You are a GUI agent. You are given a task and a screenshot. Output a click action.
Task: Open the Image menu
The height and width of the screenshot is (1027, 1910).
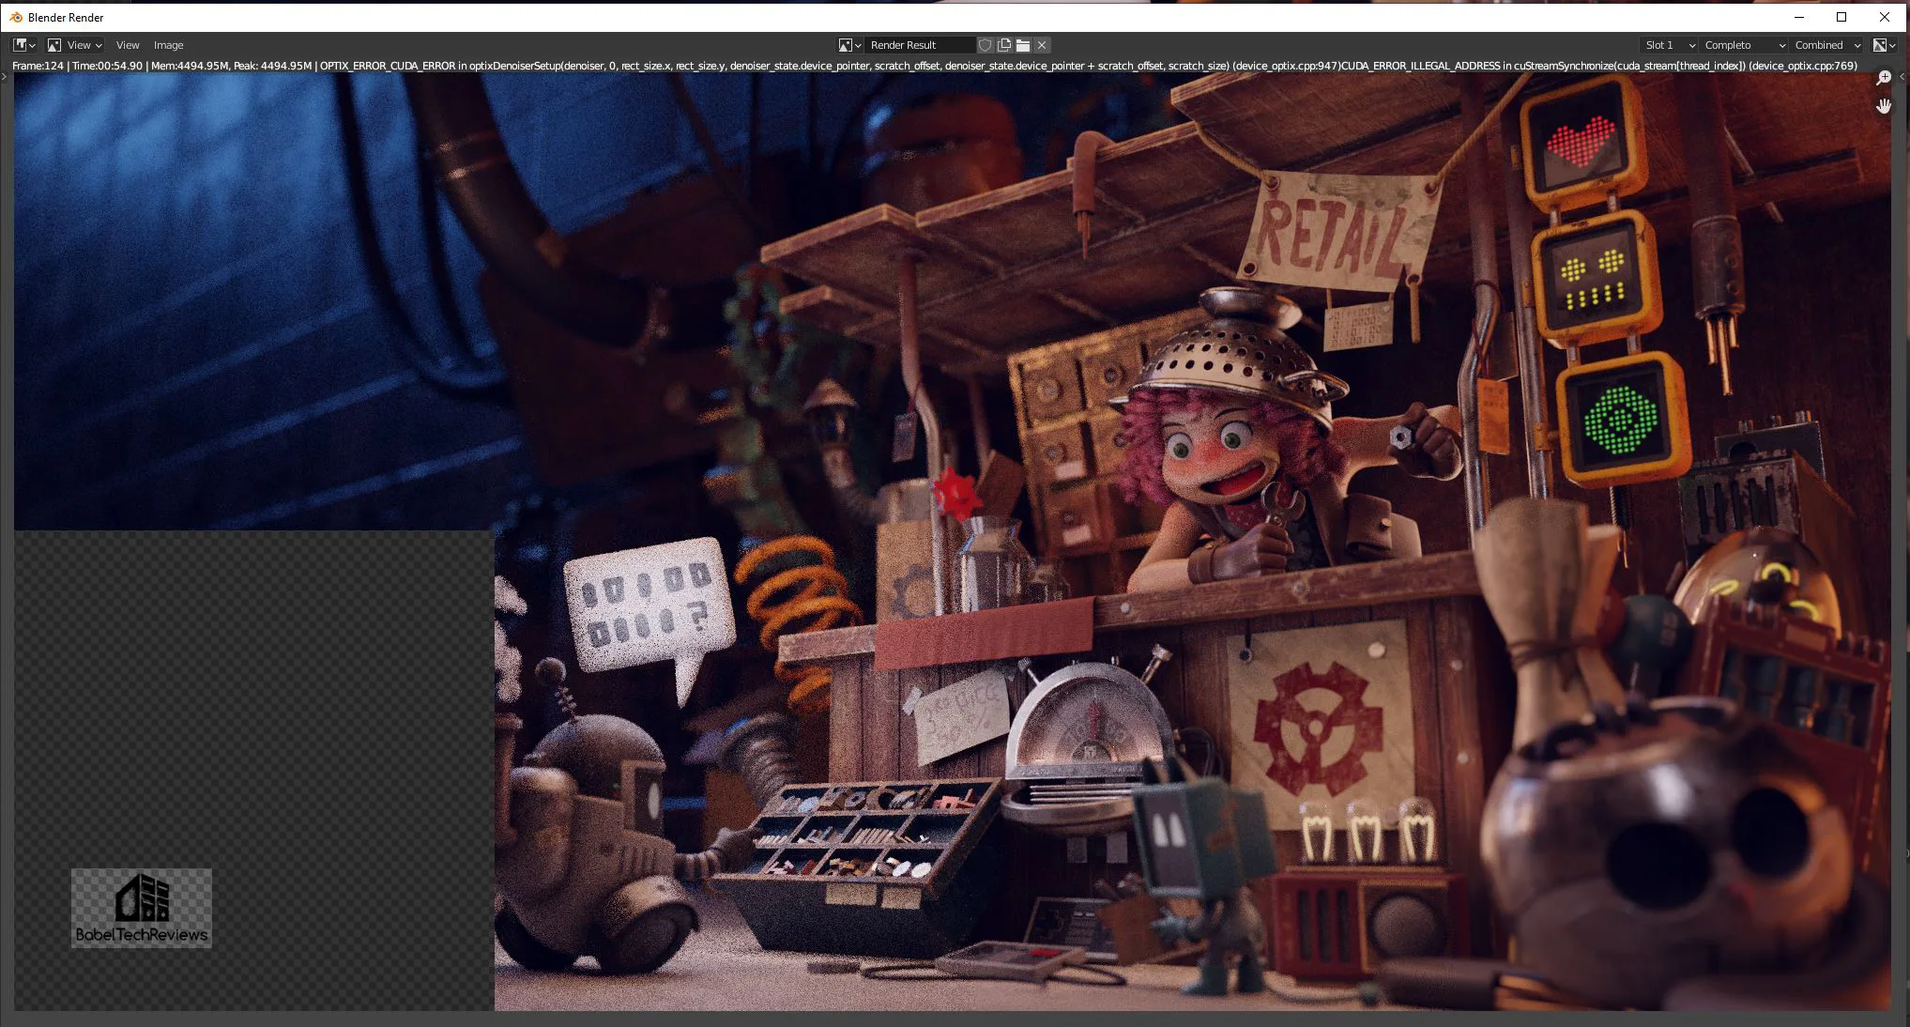[x=169, y=45]
